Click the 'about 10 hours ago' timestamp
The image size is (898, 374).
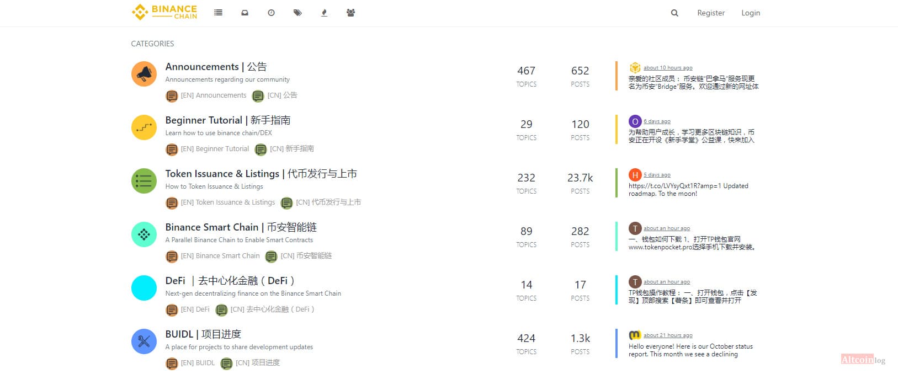coord(668,68)
